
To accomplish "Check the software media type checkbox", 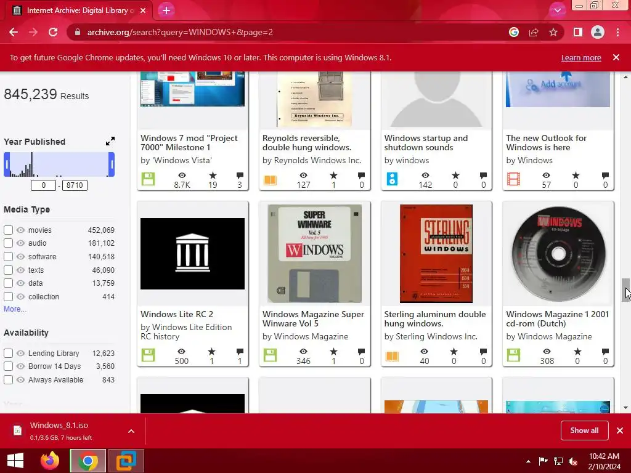I will click(x=8, y=257).
